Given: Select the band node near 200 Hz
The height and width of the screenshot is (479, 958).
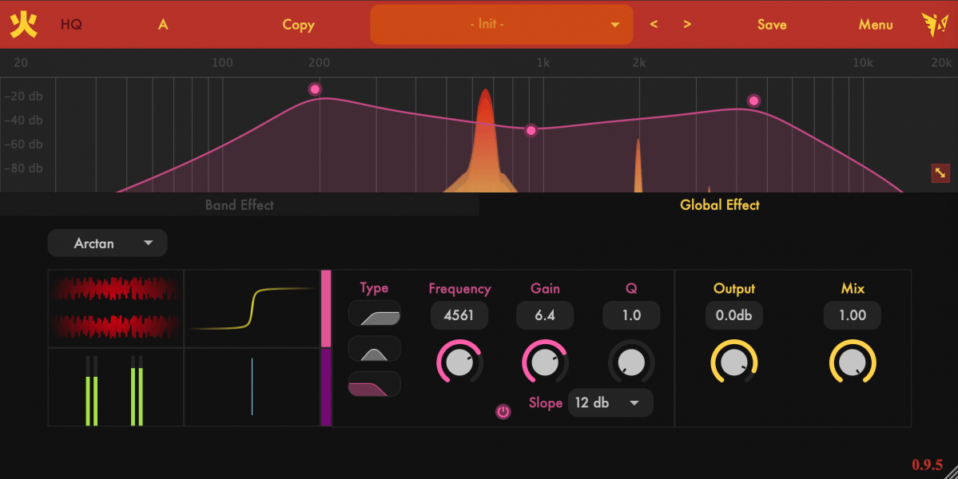Looking at the screenshot, I should 315,89.
